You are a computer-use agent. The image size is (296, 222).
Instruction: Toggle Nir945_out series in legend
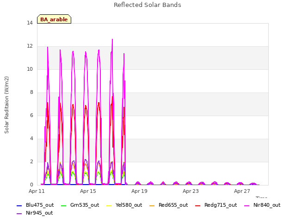click(x=35, y=213)
